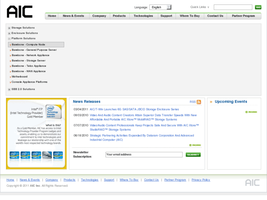Go to the Partner Program tab
This screenshot has width=267, height=200.
pos(243,16)
